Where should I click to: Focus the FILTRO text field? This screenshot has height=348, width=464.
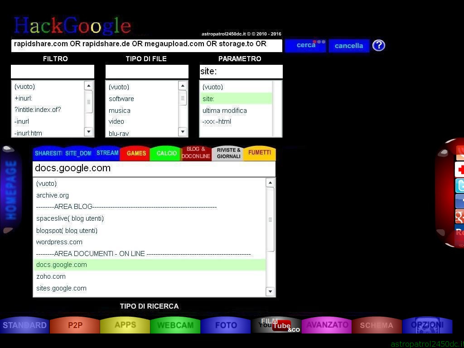53,72
